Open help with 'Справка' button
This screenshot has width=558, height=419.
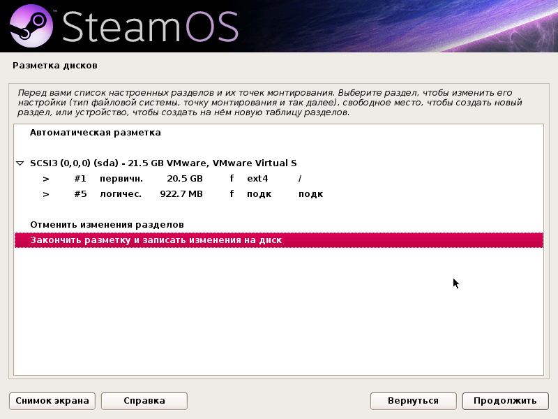pos(144,401)
